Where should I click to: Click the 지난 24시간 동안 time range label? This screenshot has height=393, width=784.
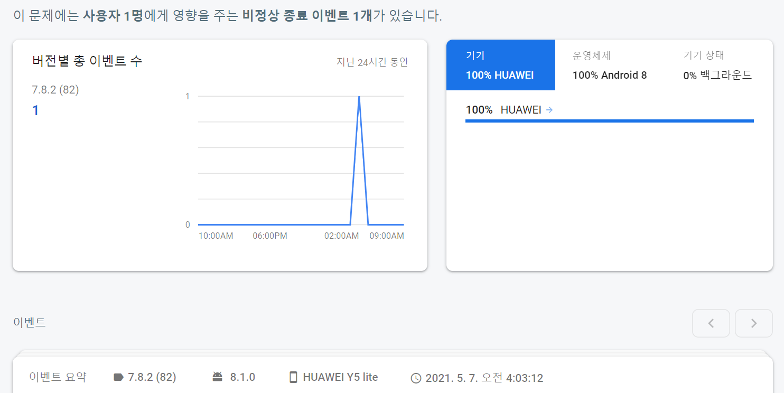click(x=372, y=62)
